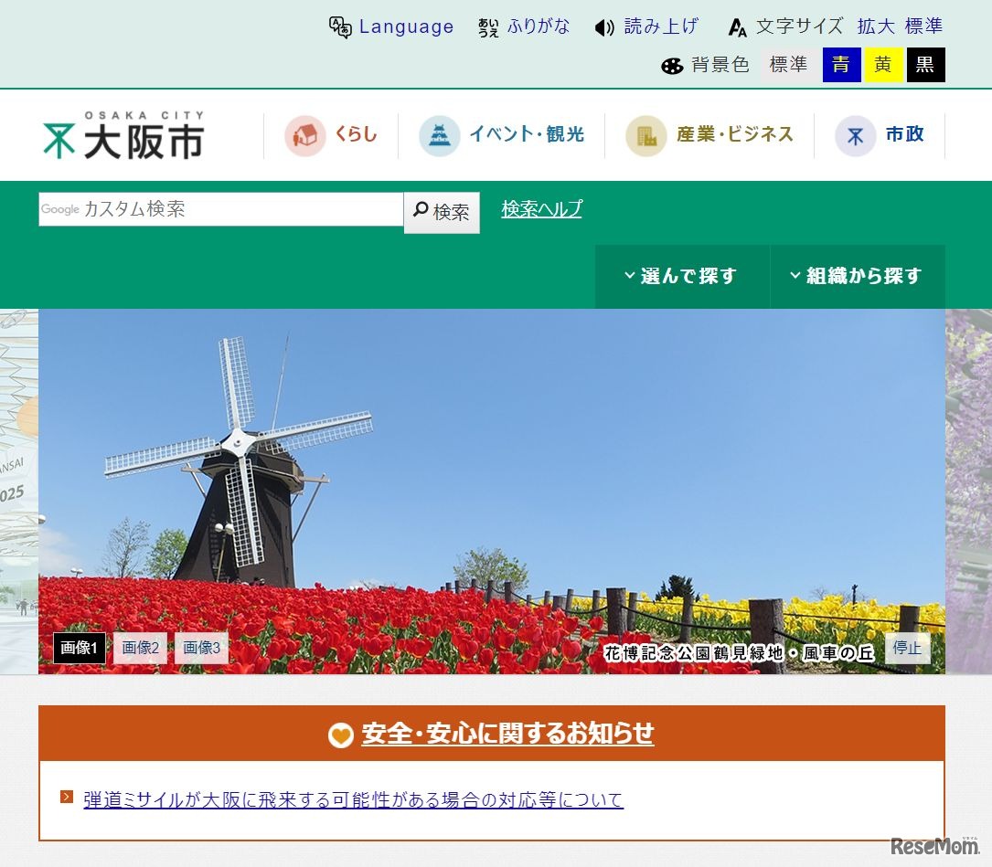Set background color to 黒
992x867 pixels.
point(925,64)
